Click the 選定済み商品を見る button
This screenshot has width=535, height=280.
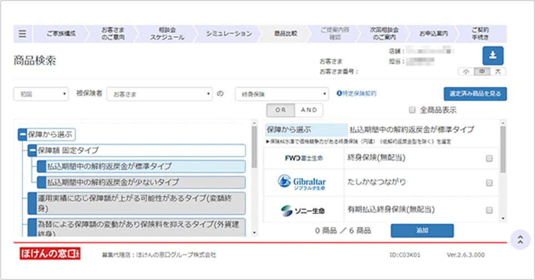475,94
